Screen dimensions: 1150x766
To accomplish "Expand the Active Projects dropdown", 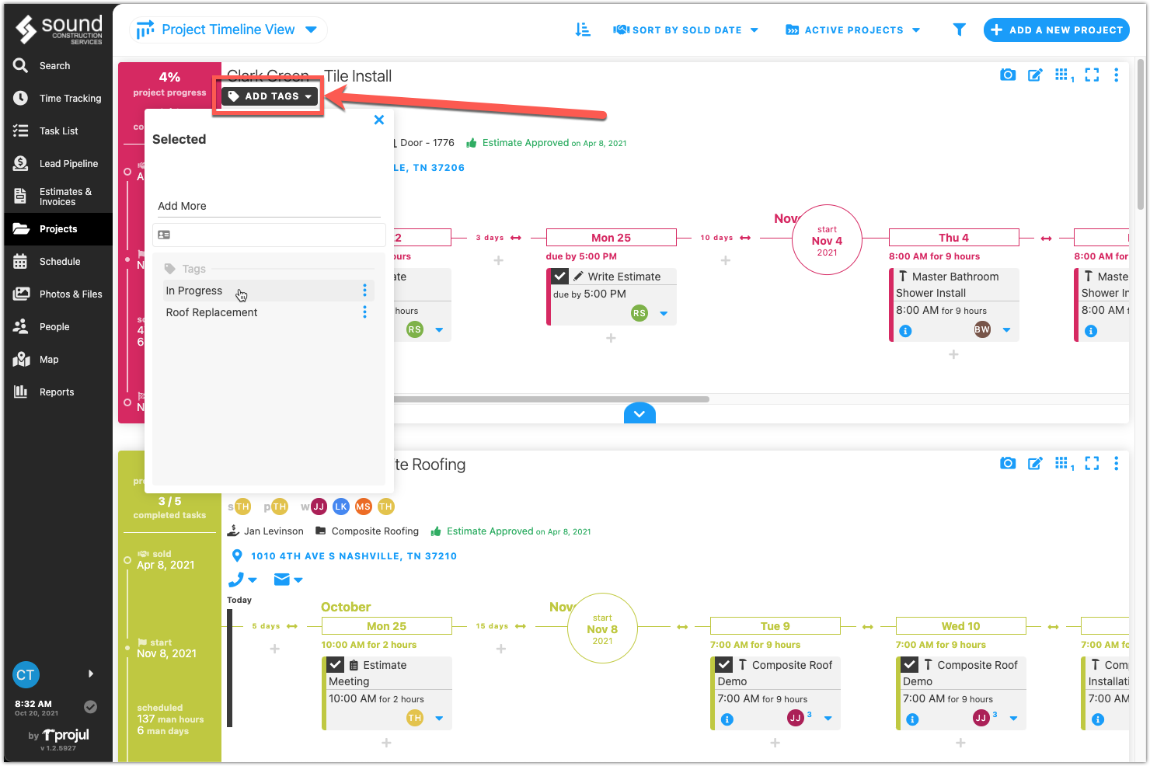I will click(852, 30).
